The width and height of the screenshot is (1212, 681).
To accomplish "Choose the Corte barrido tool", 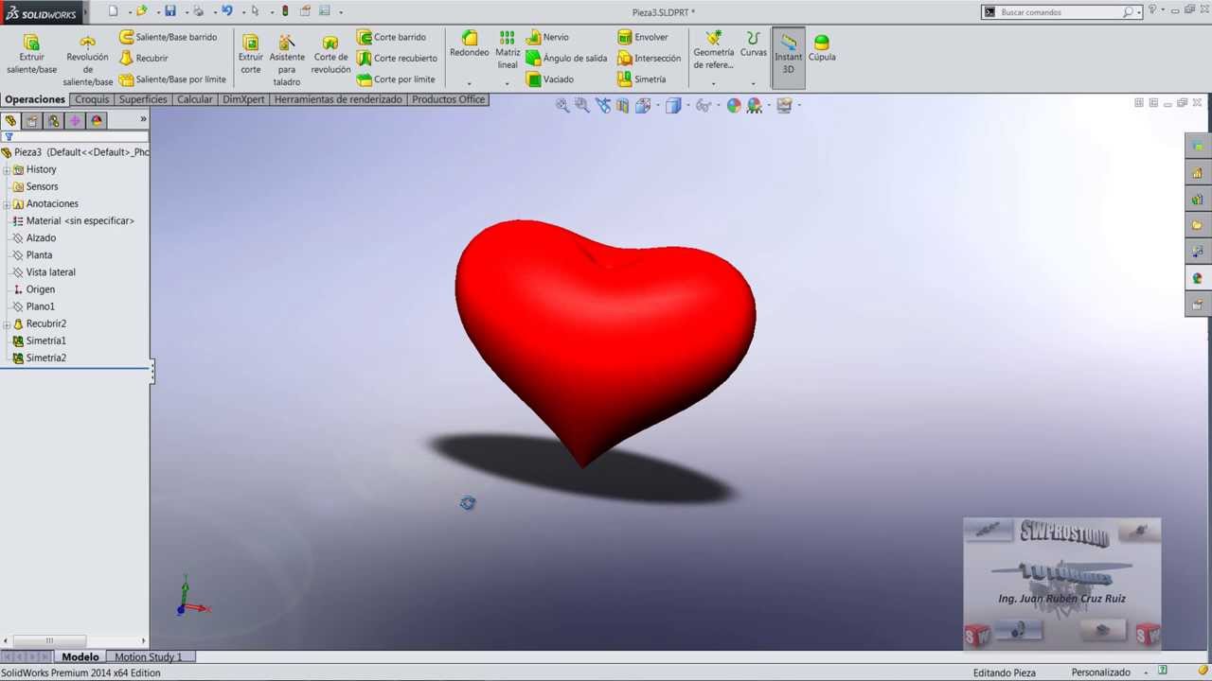I will click(392, 37).
